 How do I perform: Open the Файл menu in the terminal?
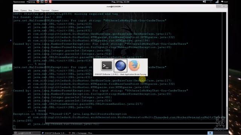pyautogui.click(x=16, y=10)
